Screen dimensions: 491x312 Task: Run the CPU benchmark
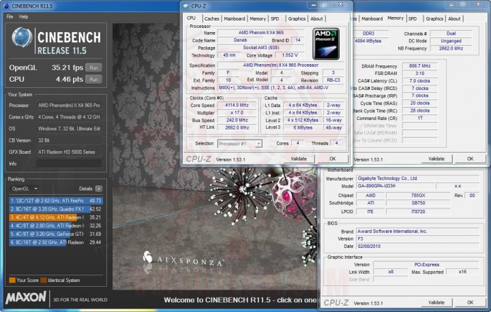(93, 80)
